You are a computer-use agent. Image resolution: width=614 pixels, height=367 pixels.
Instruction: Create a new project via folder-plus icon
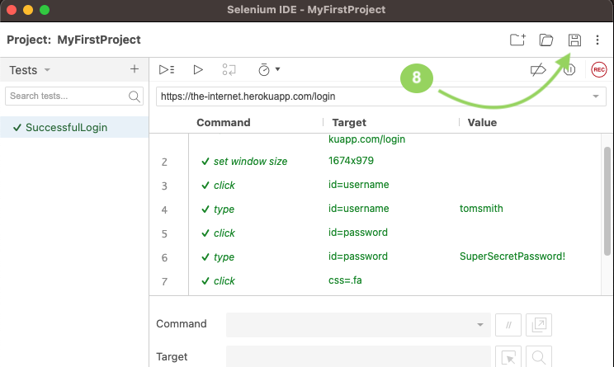pyautogui.click(x=517, y=40)
